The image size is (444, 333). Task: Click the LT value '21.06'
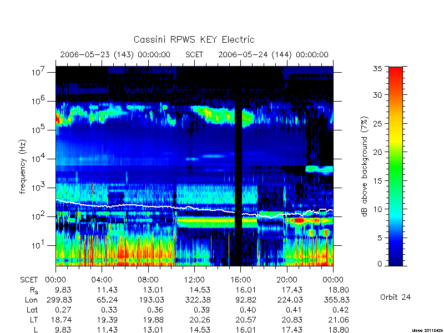click(339, 320)
